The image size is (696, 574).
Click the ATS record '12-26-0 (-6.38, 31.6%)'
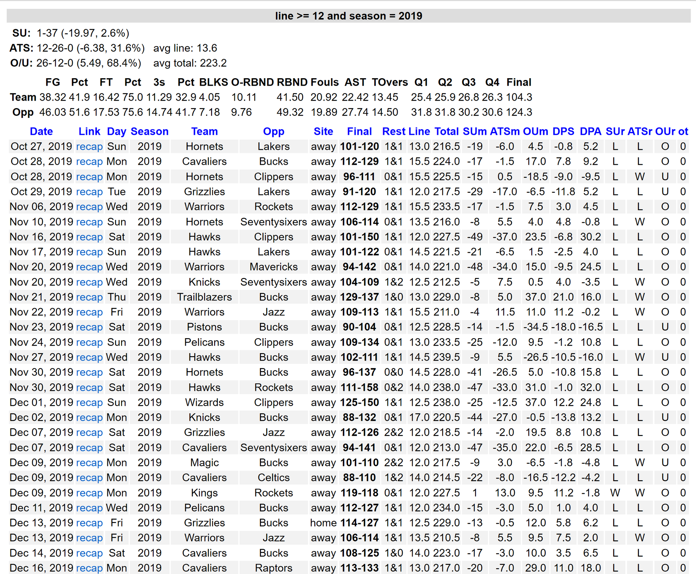point(90,48)
